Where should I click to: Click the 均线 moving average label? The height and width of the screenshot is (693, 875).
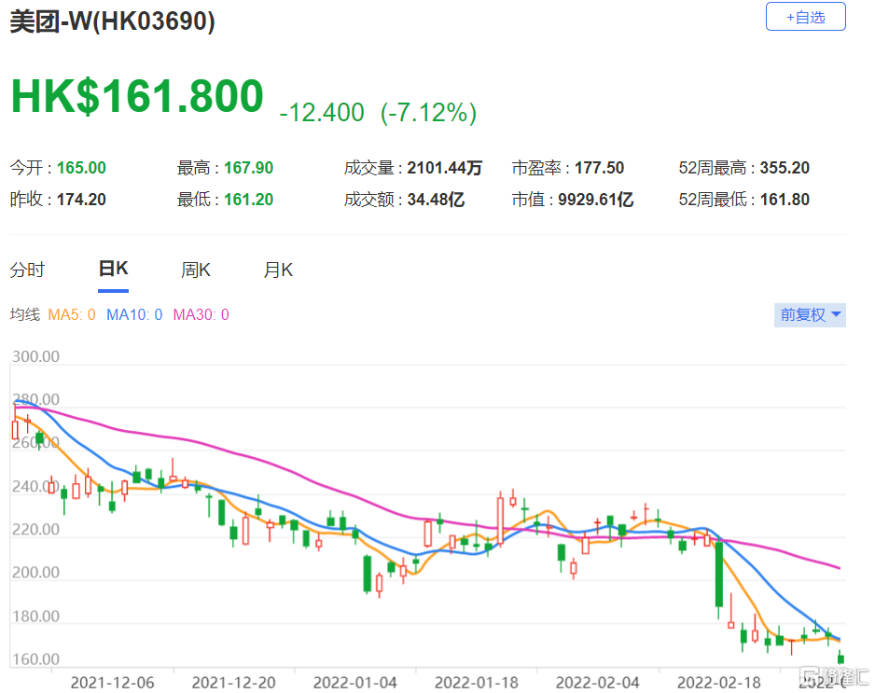(25, 314)
